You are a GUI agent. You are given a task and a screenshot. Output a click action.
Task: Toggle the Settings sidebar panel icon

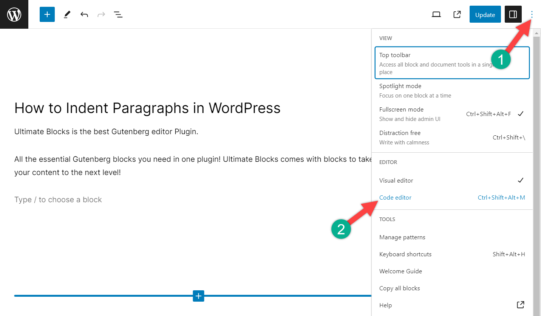point(513,14)
